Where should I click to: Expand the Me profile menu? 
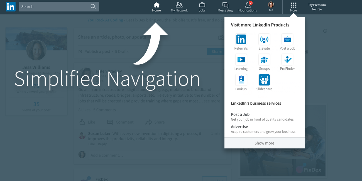pyautogui.click(x=271, y=7)
